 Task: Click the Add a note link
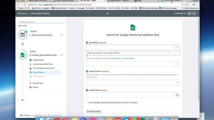click(22, 26)
